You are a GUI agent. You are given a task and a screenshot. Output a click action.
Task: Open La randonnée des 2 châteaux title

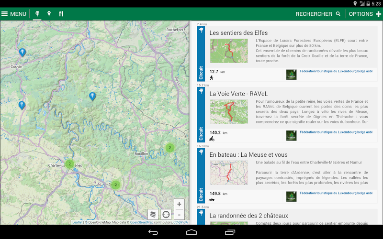pos(248,216)
